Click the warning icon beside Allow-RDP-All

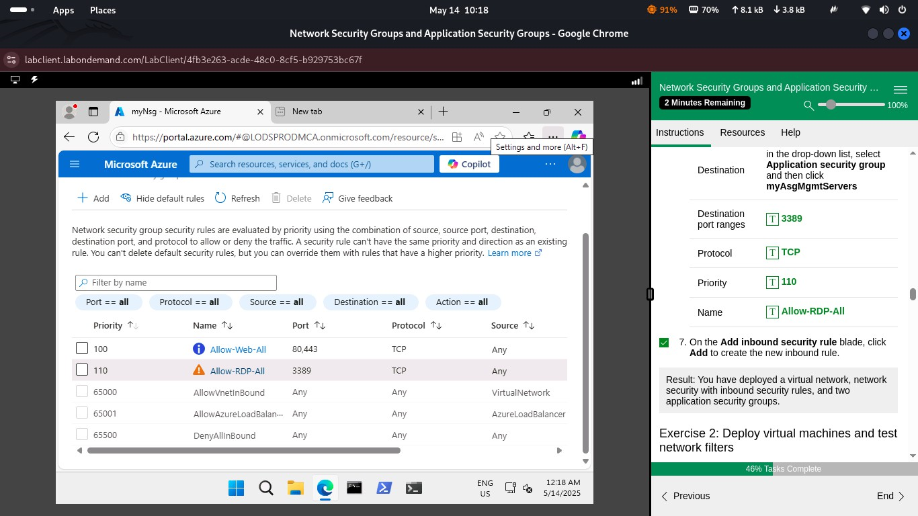point(199,370)
